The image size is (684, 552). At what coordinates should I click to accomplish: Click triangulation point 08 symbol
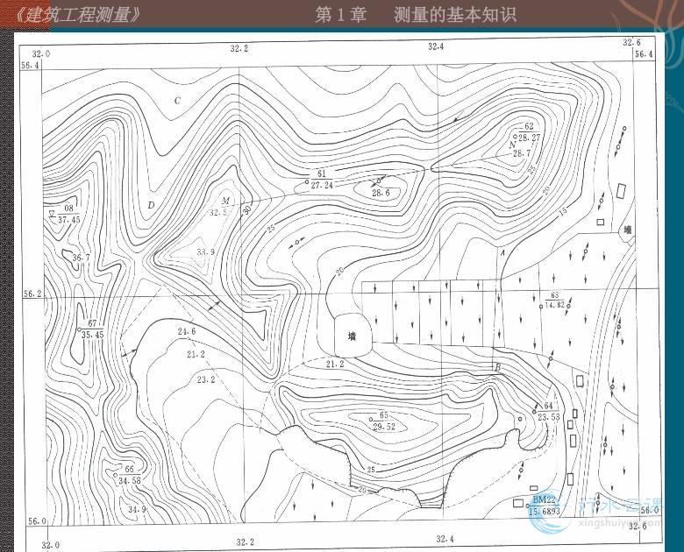point(53,213)
